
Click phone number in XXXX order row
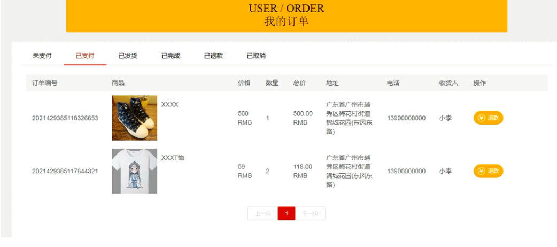[x=406, y=118]
